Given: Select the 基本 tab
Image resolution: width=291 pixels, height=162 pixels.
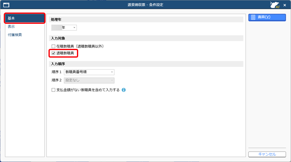Looking at the screenshot, I should [x=25, y=18].
